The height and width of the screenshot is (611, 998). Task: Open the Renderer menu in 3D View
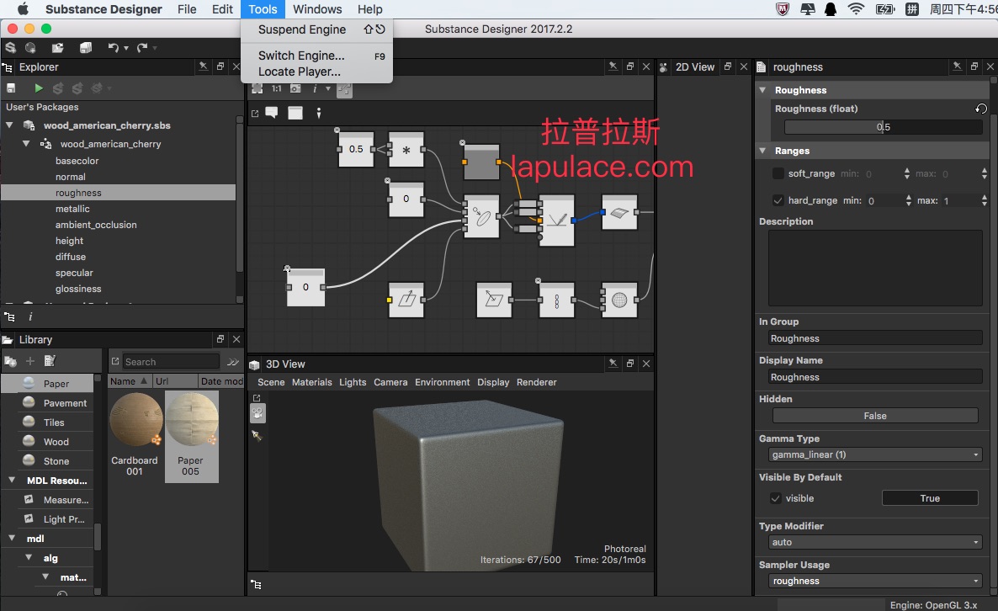click(x=537, y=382)
